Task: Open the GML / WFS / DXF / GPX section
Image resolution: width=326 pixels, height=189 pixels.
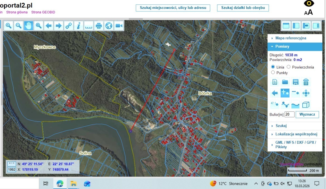Action: point(295,144)
